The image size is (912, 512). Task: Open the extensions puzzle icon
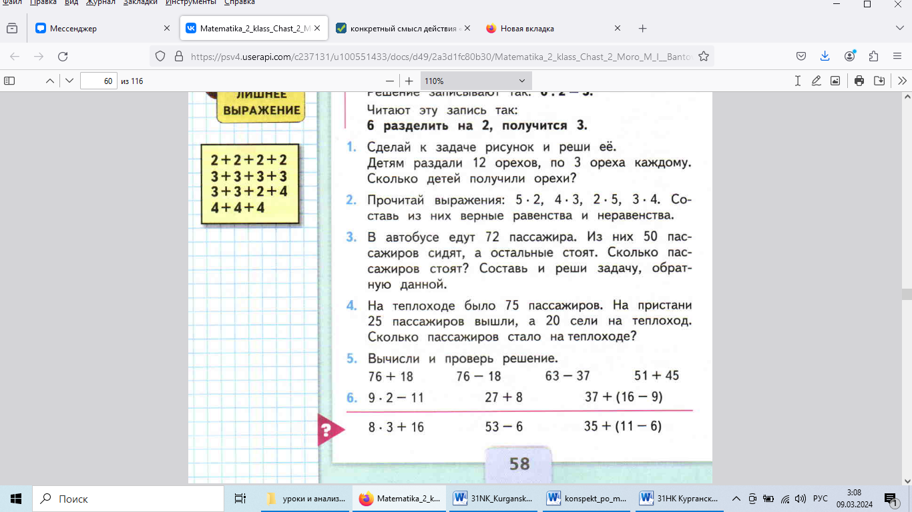click(874, 57)
